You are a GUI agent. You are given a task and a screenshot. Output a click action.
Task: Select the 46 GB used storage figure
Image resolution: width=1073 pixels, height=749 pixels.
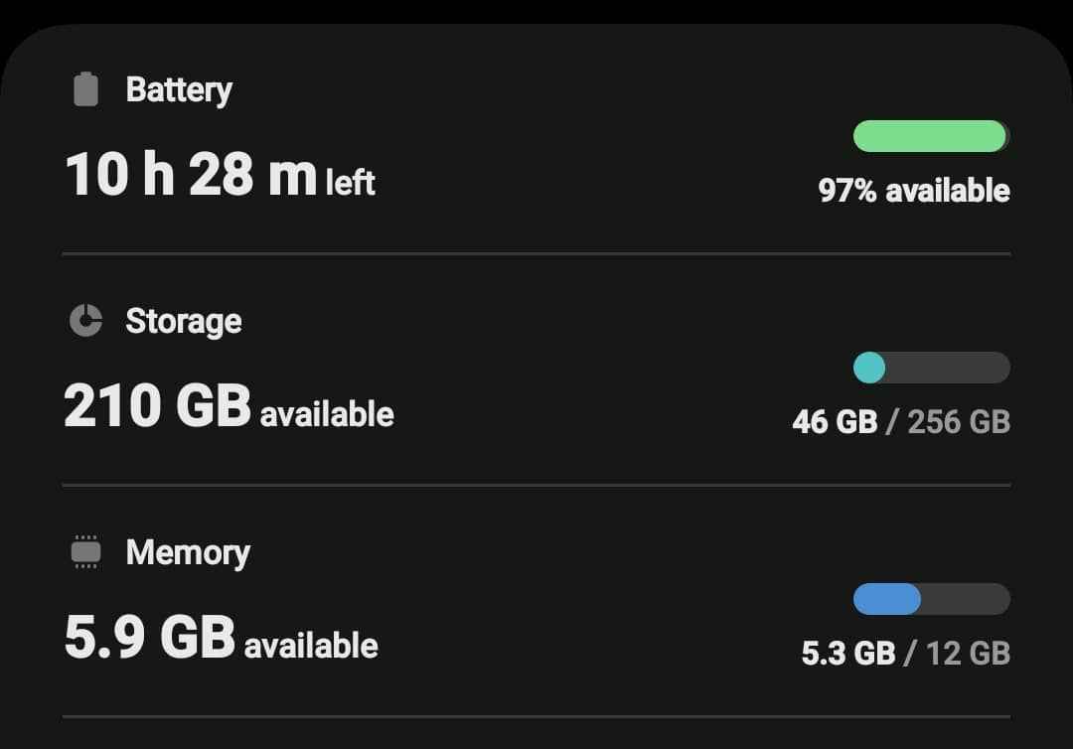pos(835,422)
